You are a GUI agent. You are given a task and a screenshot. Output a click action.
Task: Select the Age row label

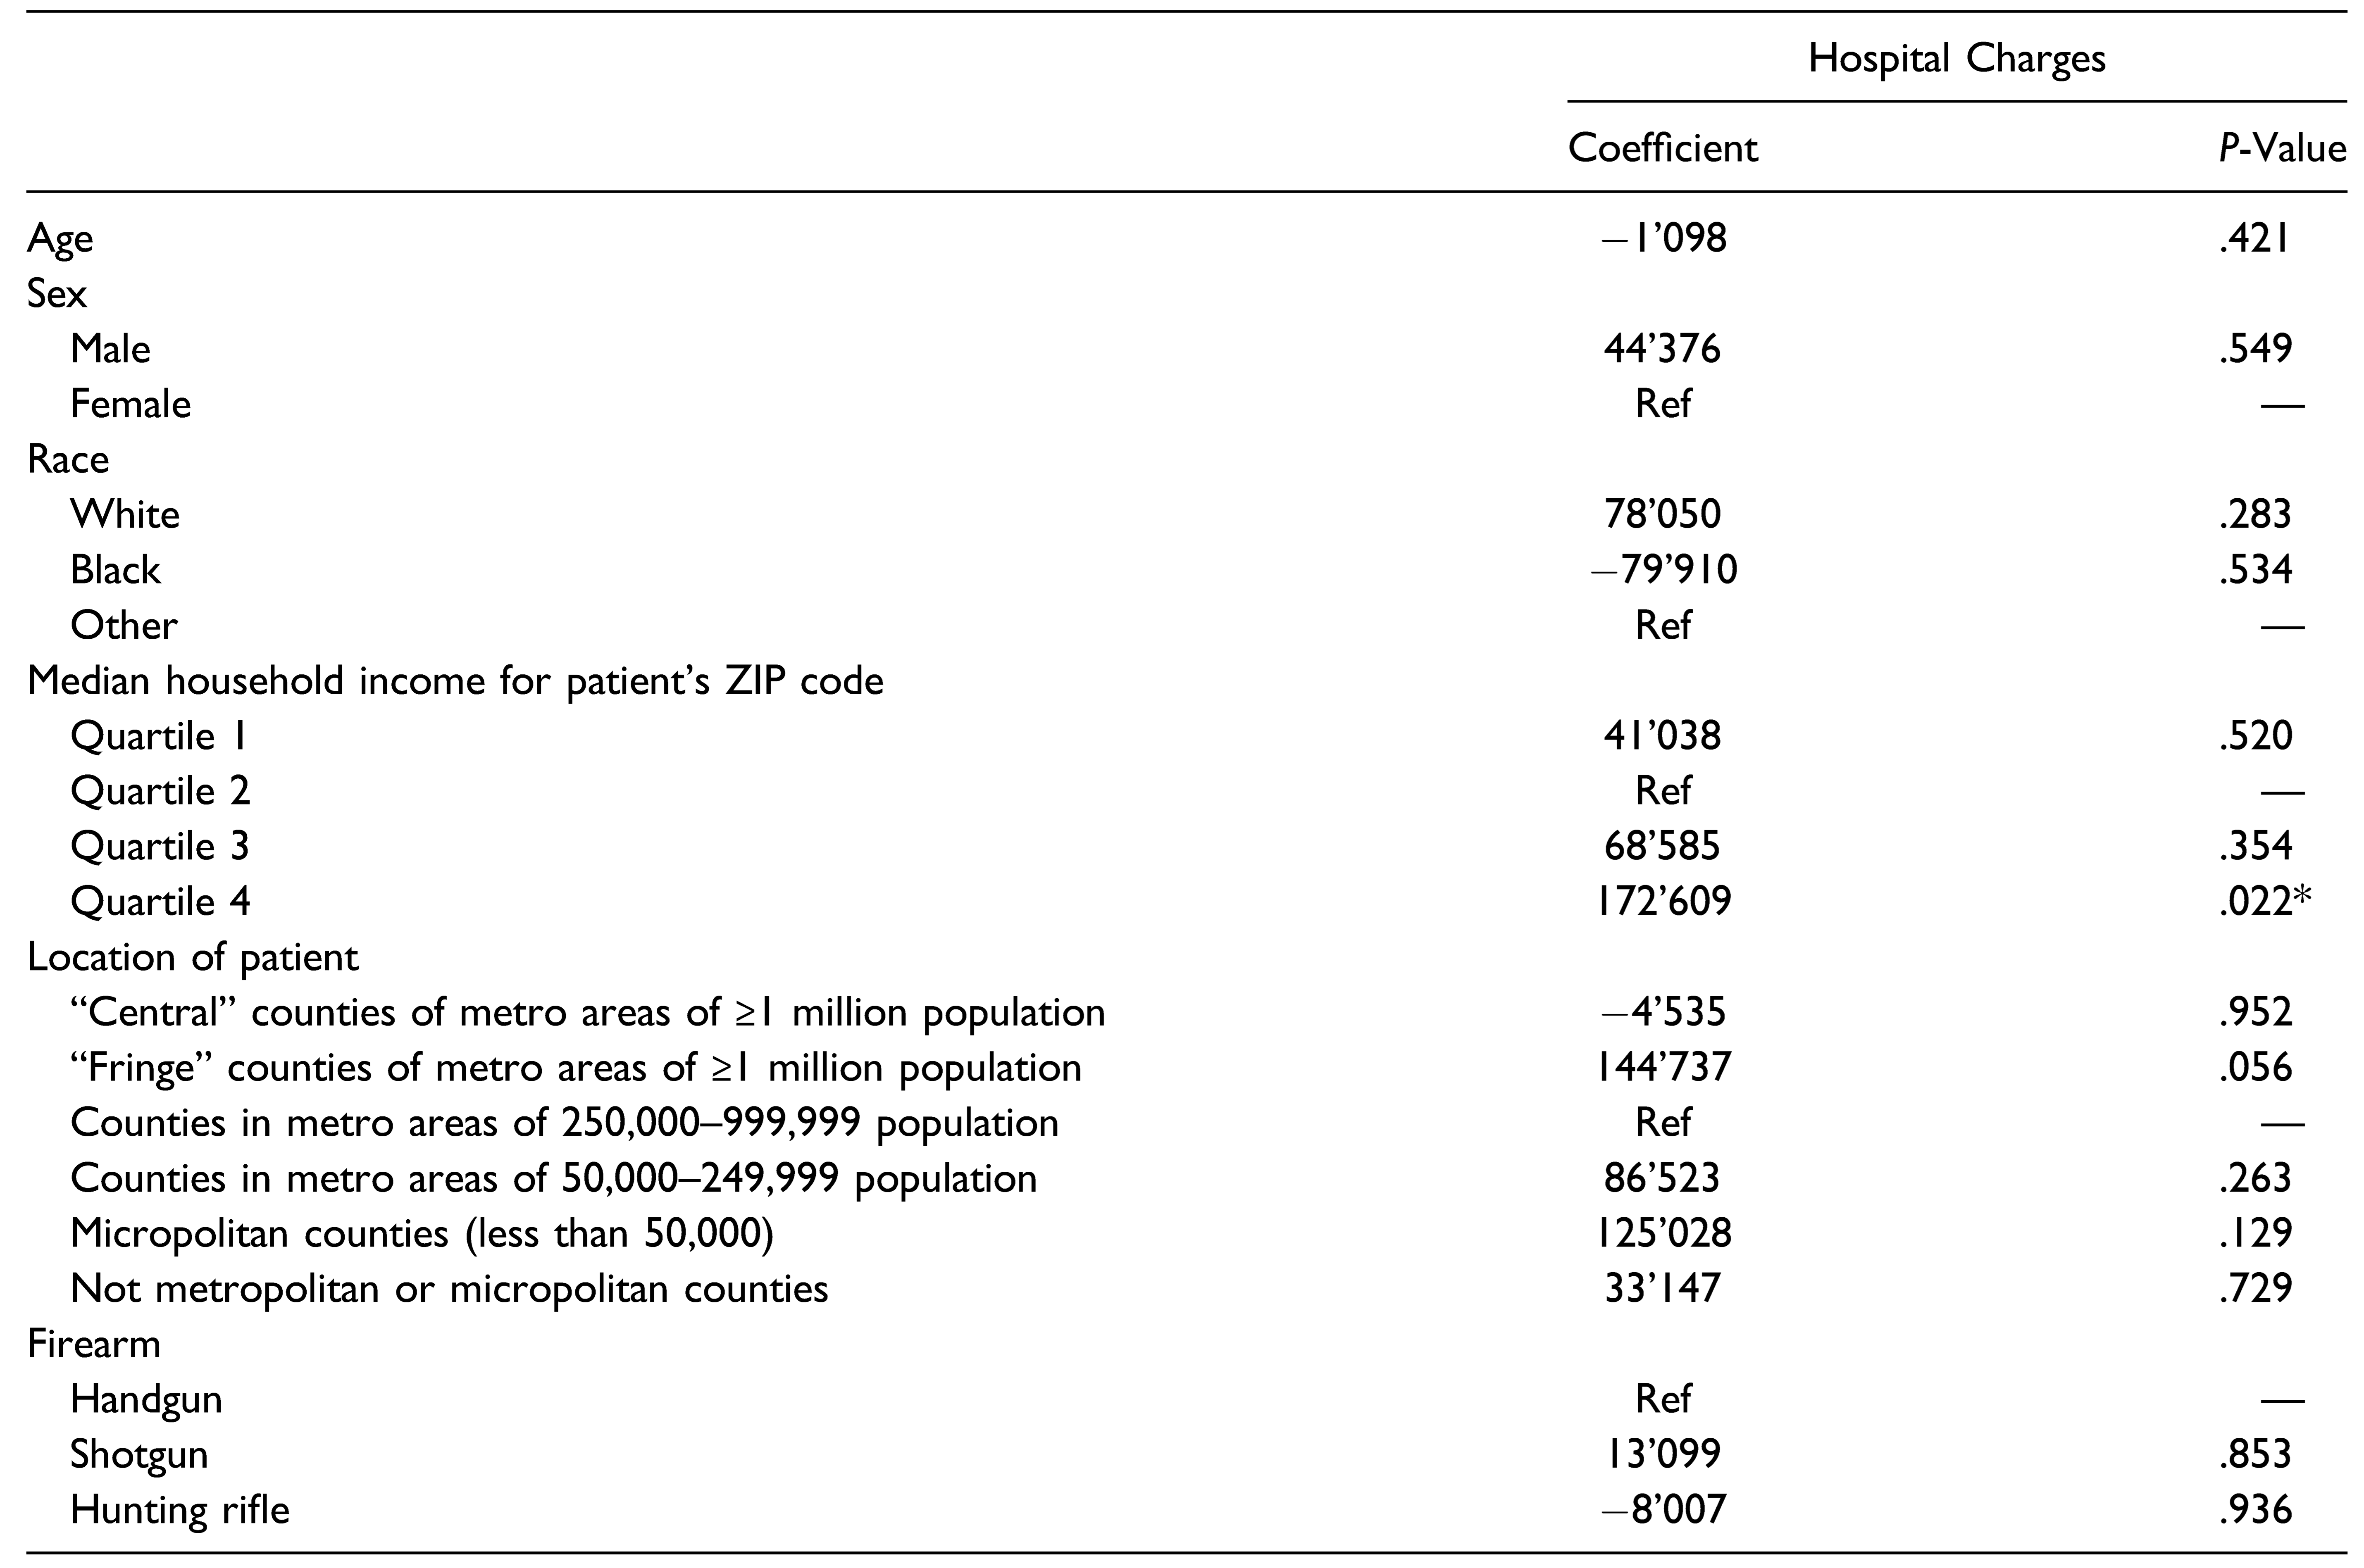[x=60, y=239]
